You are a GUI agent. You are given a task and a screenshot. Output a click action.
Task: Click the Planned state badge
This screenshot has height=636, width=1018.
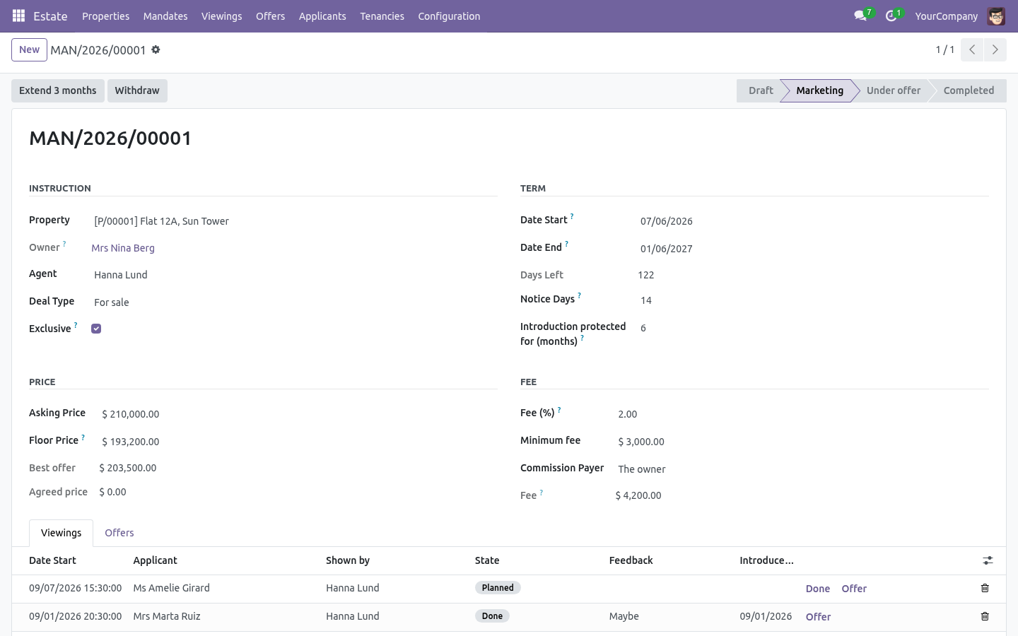(x=498, y=588)
